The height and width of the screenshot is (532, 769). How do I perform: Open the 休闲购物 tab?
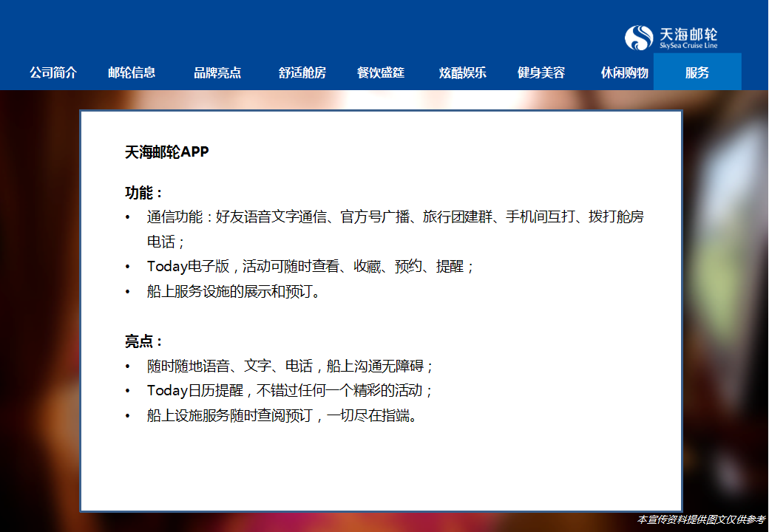624,72
